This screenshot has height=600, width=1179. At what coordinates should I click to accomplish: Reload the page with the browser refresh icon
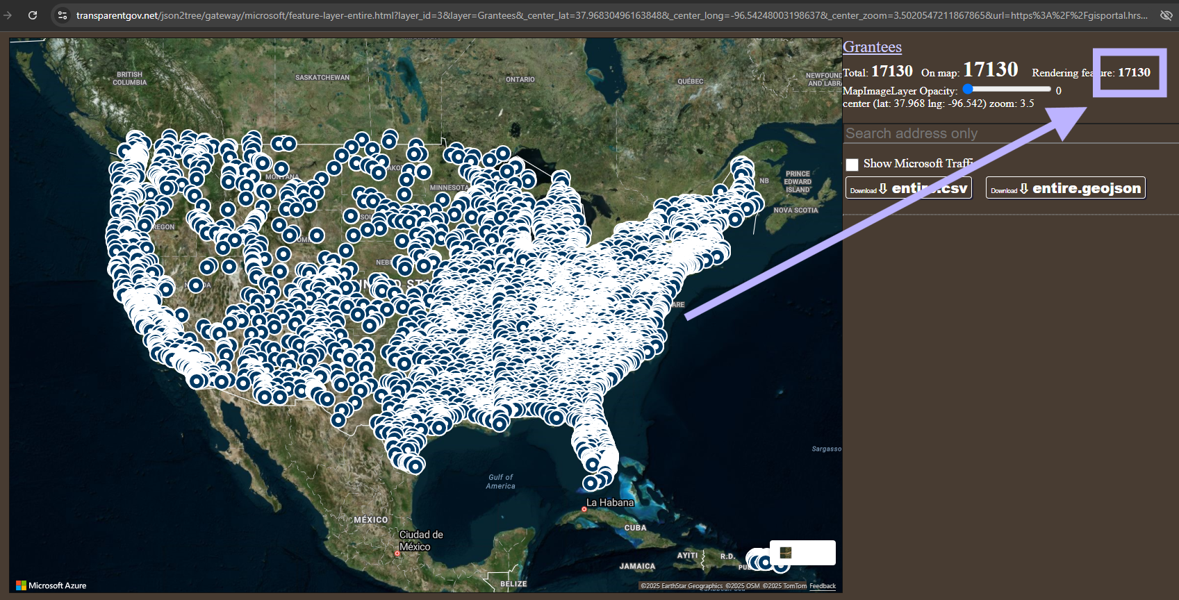(x=33, y=15)
